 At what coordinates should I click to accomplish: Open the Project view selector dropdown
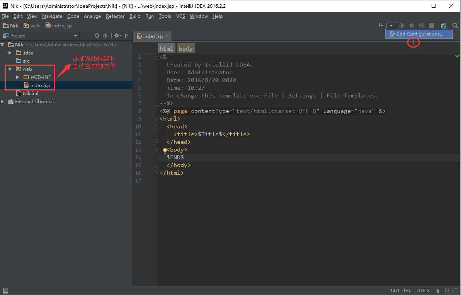(76, 36)
